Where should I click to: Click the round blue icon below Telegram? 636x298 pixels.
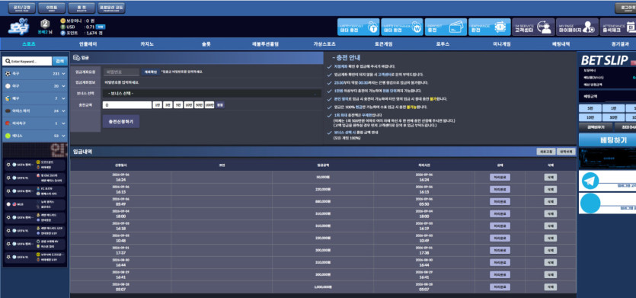[x=590, y=203]
